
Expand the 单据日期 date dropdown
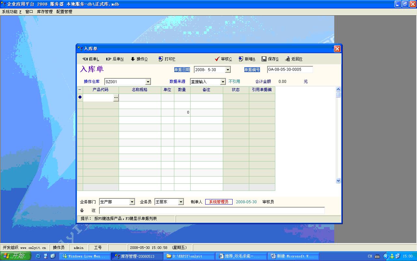coord(228,70)
